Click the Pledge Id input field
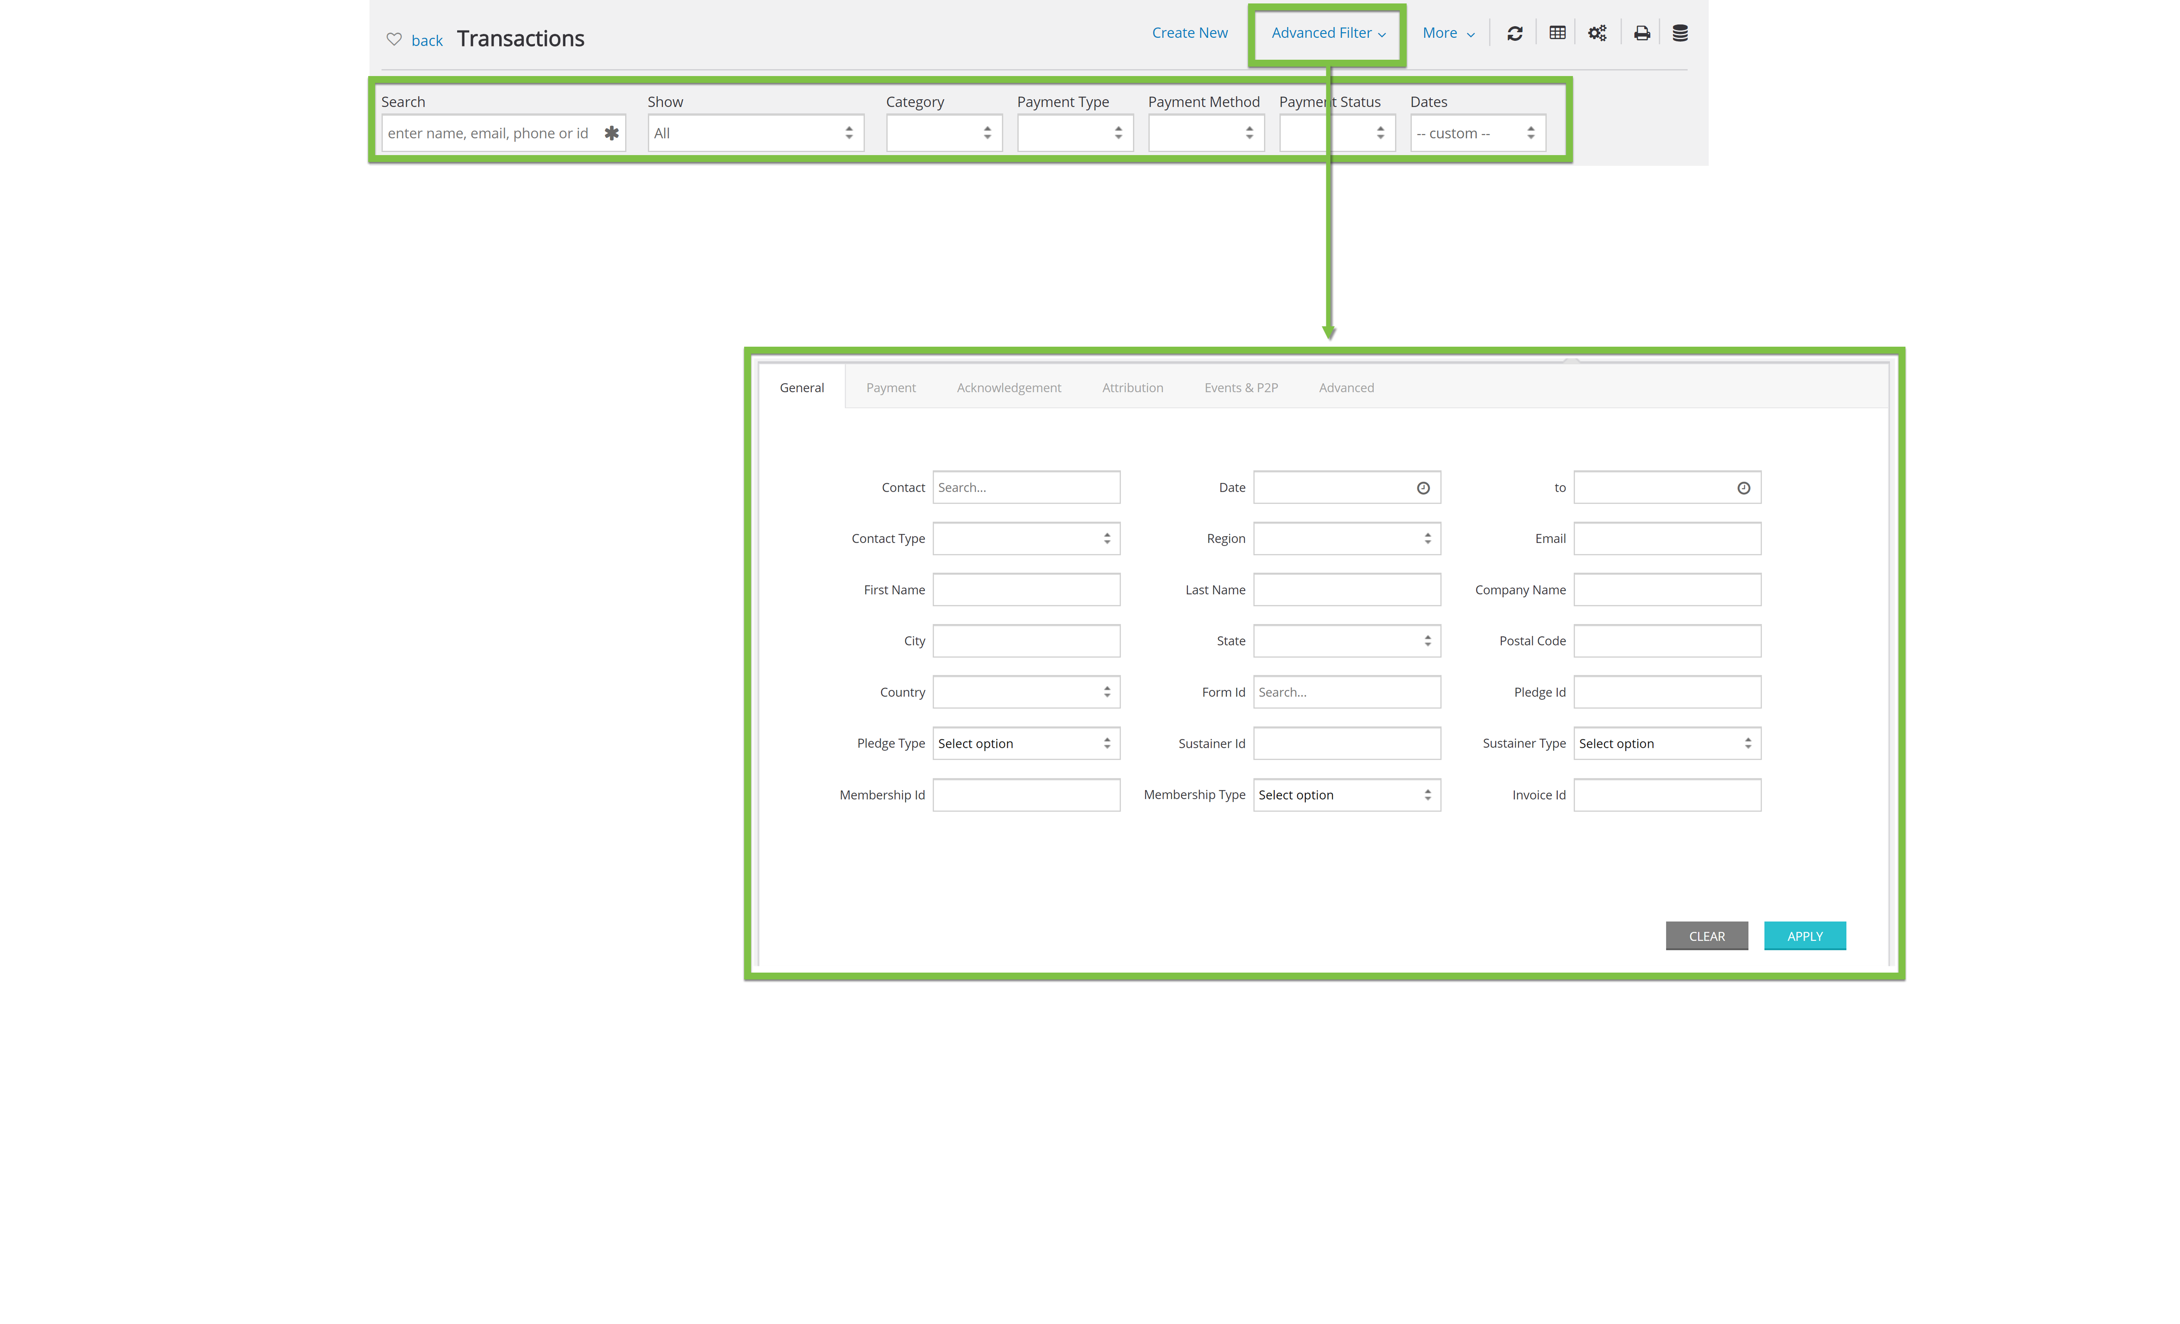 [x=1667, y=693]
